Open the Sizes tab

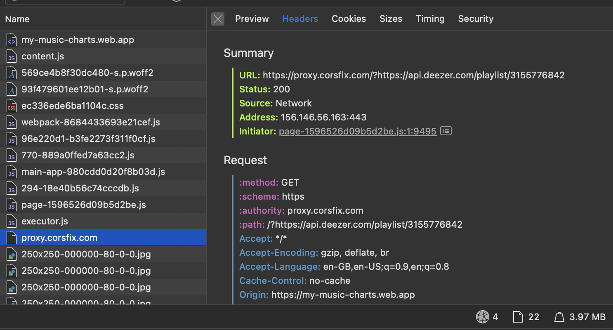point(391,19)
